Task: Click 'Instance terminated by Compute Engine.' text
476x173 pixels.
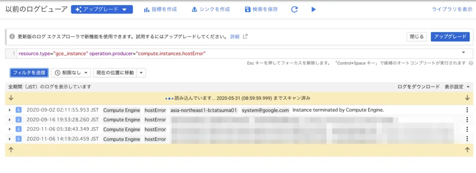Action: point(338,110)
